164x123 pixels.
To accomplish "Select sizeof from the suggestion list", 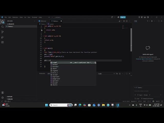I will pyautogui.click(x=73, y=75).
